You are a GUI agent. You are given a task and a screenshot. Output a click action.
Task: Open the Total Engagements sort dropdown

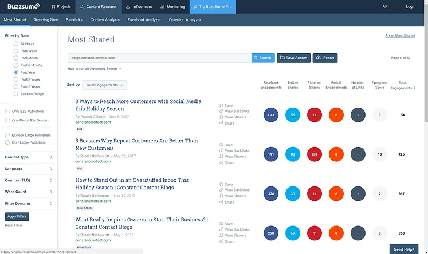(x=104, y=85)
